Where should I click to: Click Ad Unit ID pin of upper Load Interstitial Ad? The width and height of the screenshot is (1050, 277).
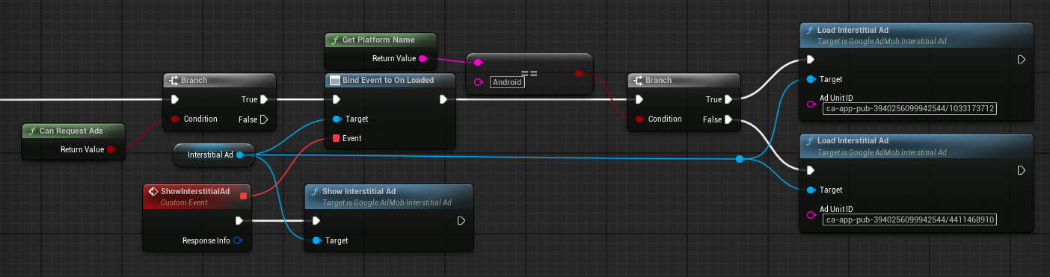pos(811,104)
